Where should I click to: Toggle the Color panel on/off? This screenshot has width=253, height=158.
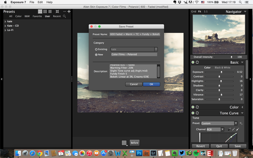193,107
